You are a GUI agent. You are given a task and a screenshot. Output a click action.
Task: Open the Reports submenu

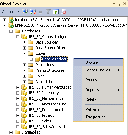click(x=98, y=90)
